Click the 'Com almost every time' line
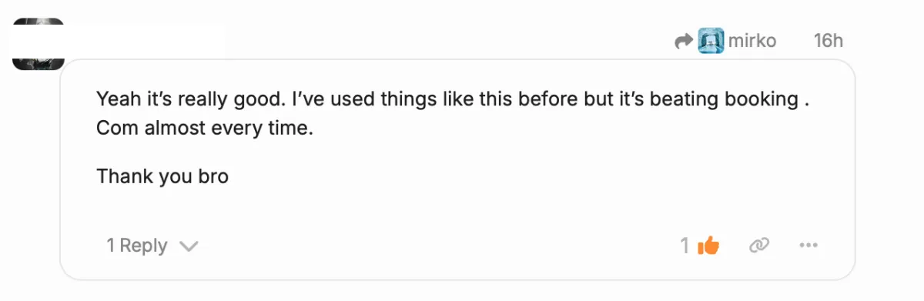The image size is (924, 301). [205, 129]
